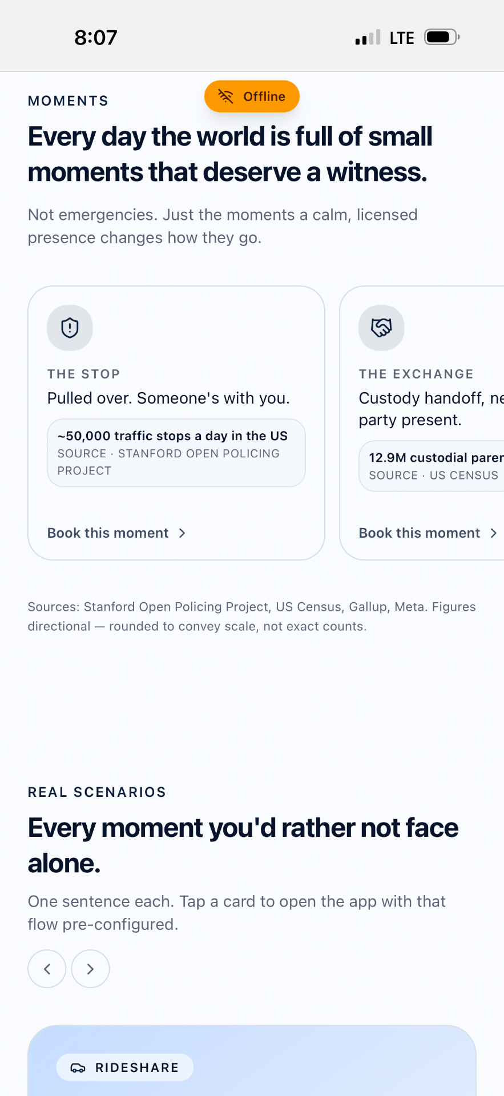Go to previous scenario with left arrow

click(x=47, y=969)
